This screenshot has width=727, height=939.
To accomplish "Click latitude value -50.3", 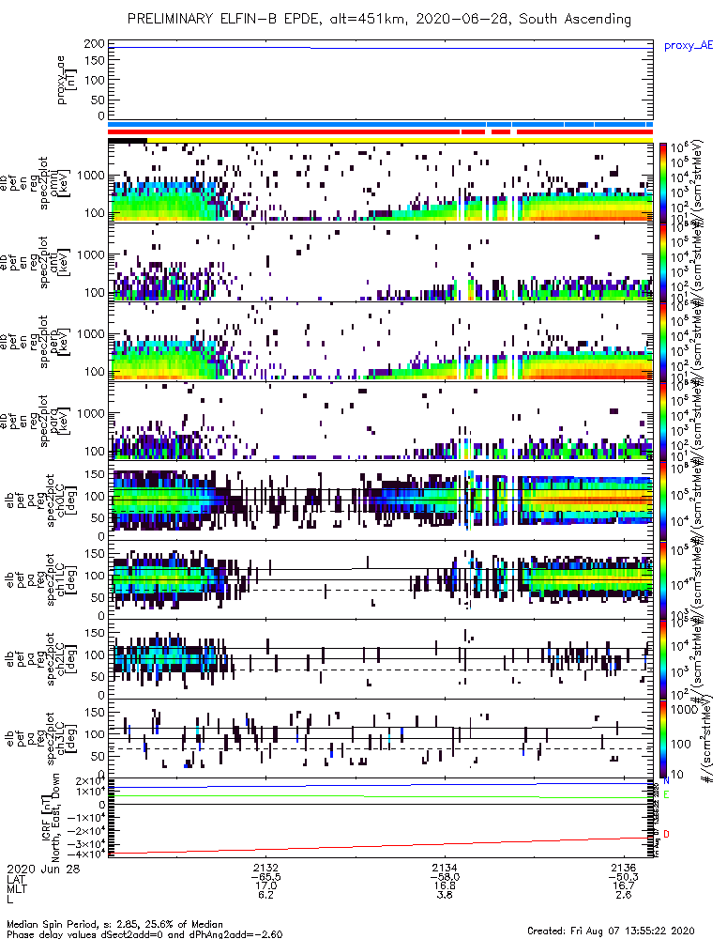I will 624,877.
